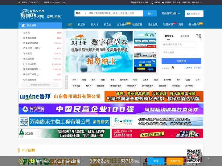Click the plus icon on create resume
This screenshot has height=166, width=222.
click(x=188, y=14)
